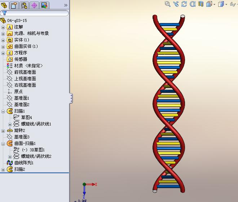The height and width of the screenshot is (202, 238).
Task: Collapse the feature tree panel handle
Action: tap(71, 98)
